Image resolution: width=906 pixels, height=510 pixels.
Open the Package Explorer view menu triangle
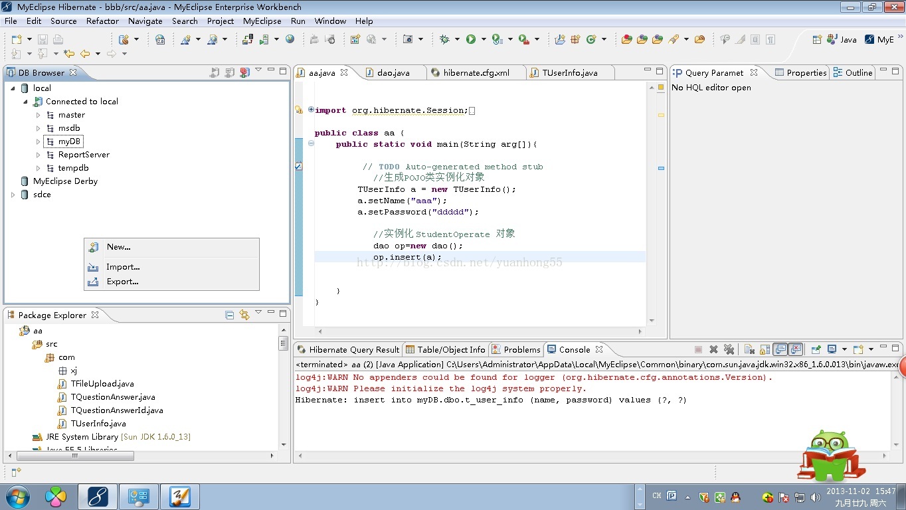[258, 312]
